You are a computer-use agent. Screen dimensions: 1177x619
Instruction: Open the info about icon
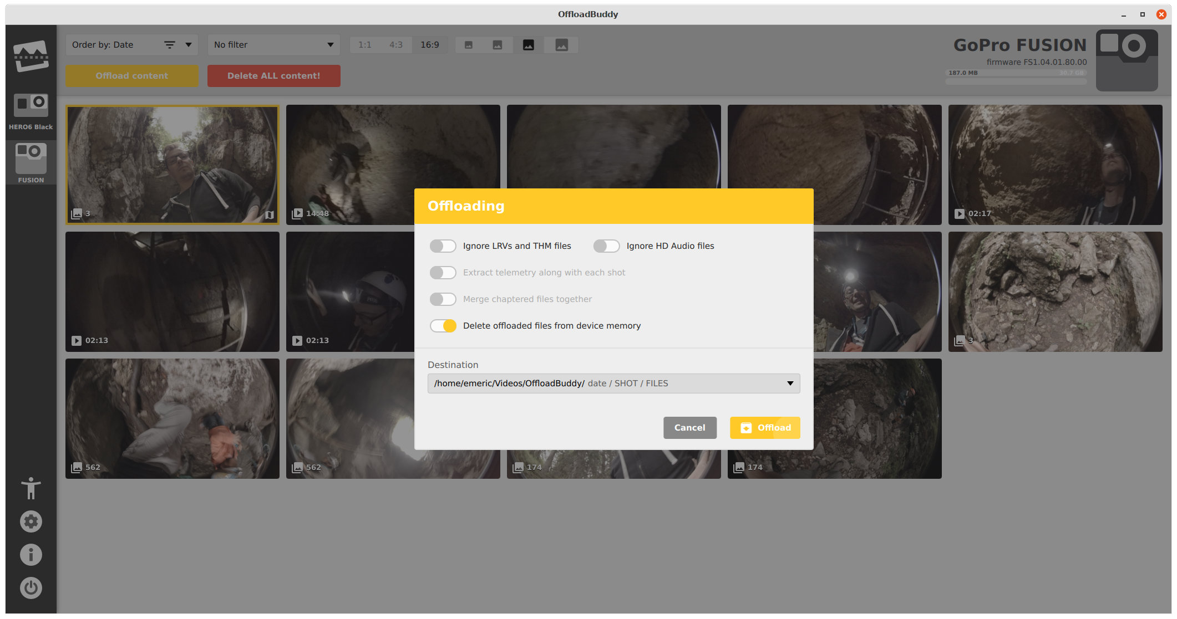click(31, 555)
